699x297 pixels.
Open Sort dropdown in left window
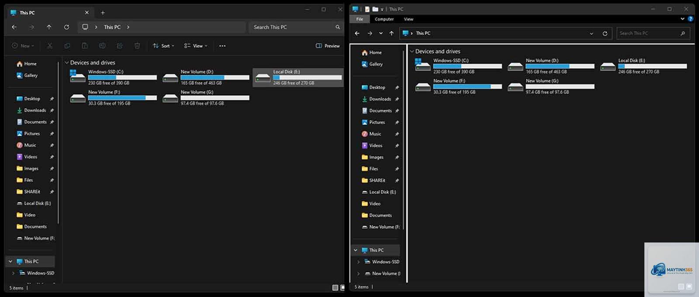click(x=163, y=46)
